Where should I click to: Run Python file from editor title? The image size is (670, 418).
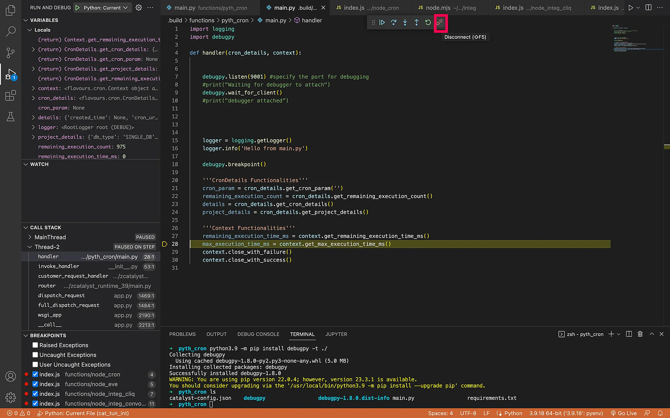[x=631, y=7]
